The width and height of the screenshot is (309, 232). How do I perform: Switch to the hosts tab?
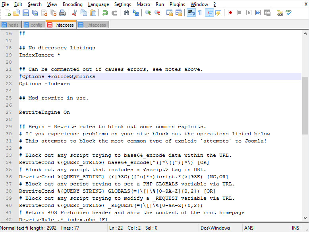pyautogui.click(x=11, y=25)
